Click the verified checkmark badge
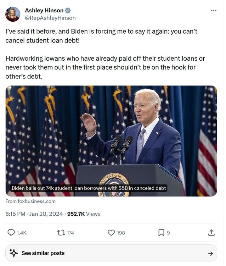226x266 pixels. coord(68,11)
